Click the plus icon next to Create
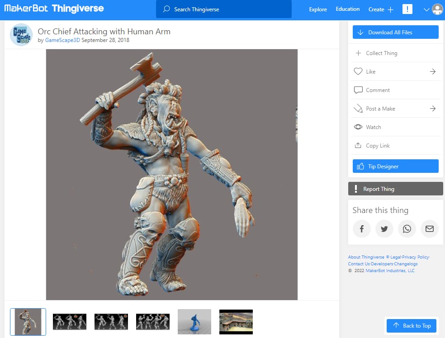This screenshot has width=445, height=338. tap(391, 9)
